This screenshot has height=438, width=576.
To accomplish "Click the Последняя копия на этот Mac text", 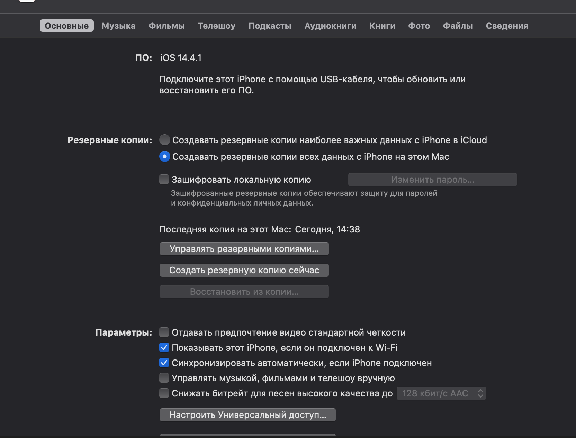I will click(x=225, y=229).
